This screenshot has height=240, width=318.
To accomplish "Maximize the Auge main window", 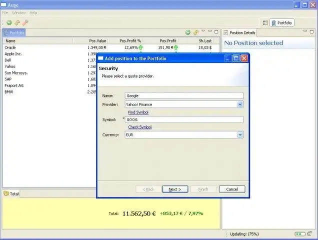I will click(305, 4).
